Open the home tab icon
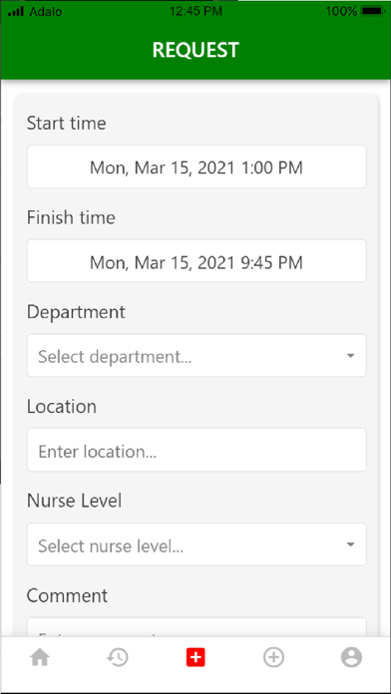The image size is (391, 694). coord(40,658)
